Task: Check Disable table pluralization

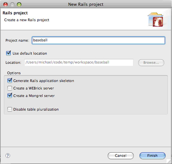Action: point(10,109)
